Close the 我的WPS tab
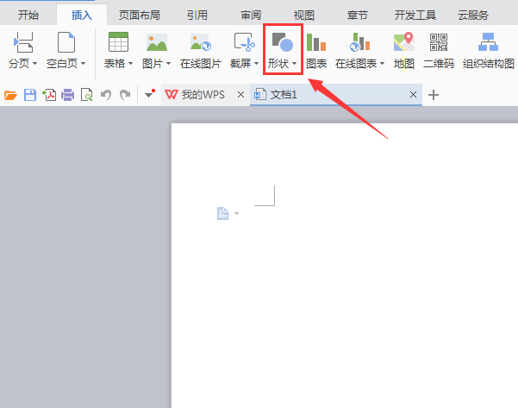 click(x=240, y=95)
